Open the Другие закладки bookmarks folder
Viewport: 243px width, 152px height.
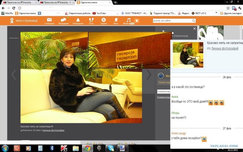click(x=231, y=13)
